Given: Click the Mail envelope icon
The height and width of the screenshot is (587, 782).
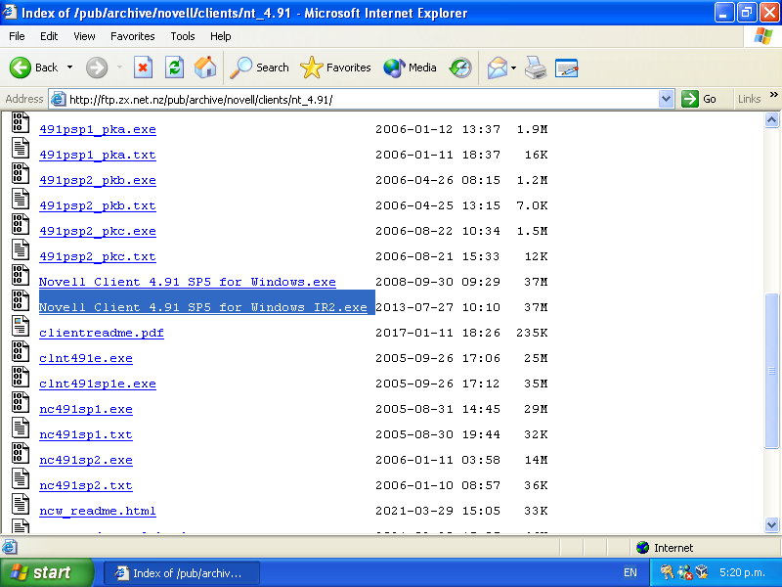Looking at the screenshot, I should click(x=497, y=68).
